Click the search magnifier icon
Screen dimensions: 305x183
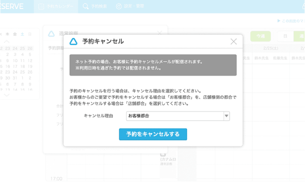(85, 6)
